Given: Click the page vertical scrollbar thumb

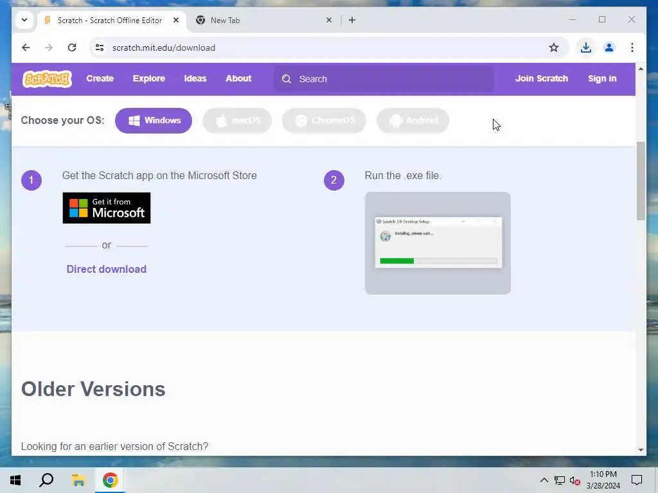Looking at the screenshot, I should (x=641, y=180).
